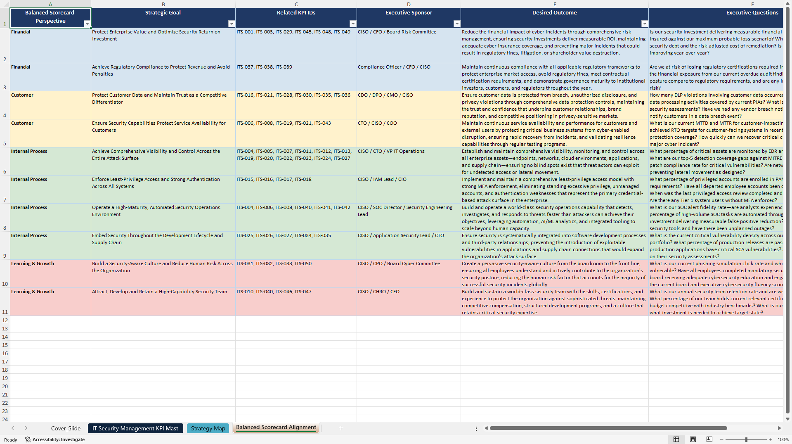This screenshot has height=444, width=792.
Task: Open filter dropdown for Related KPI IDs
Action: point(353,24)
